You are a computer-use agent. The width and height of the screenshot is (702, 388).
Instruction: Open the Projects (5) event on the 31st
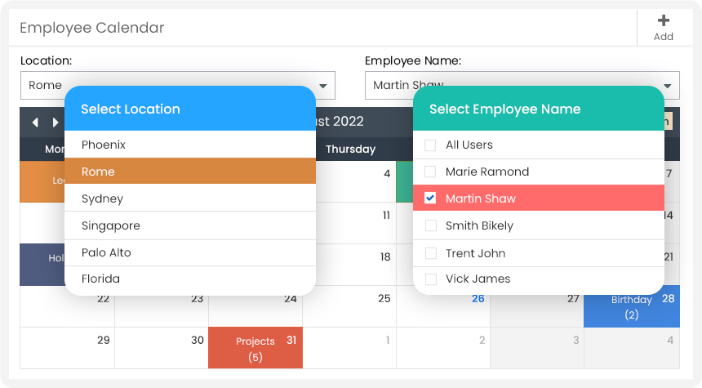[x=255, y=349]
